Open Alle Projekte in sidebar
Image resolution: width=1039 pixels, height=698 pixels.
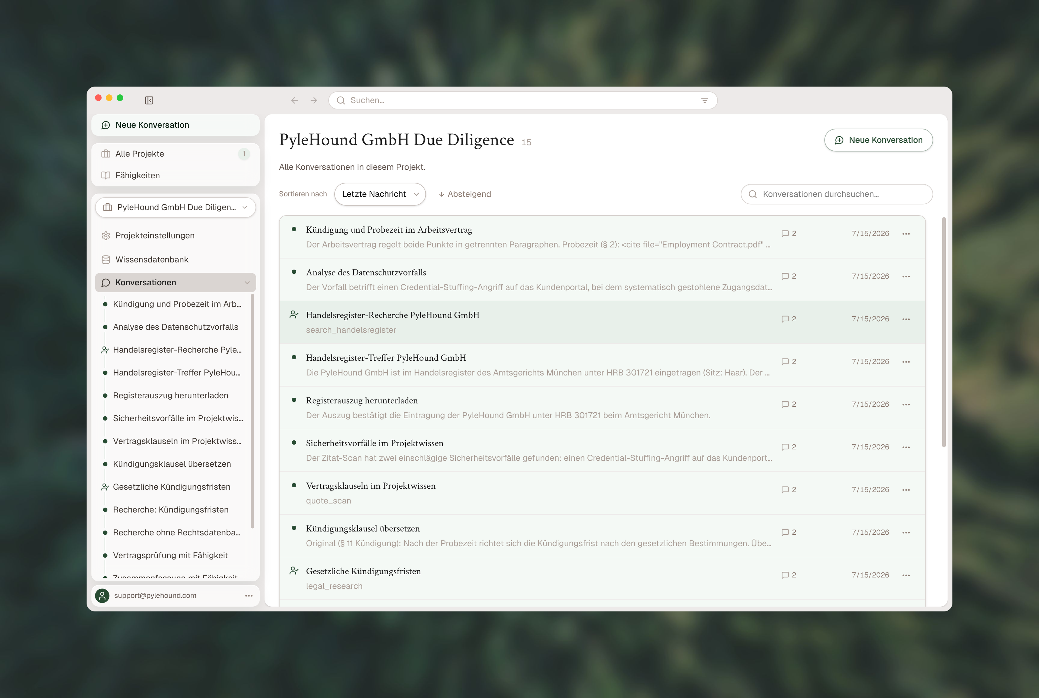click(175, 154)
